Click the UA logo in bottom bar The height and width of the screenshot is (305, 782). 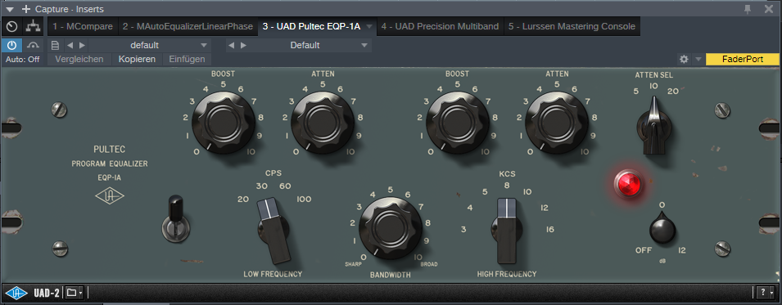tap(16, 292)
